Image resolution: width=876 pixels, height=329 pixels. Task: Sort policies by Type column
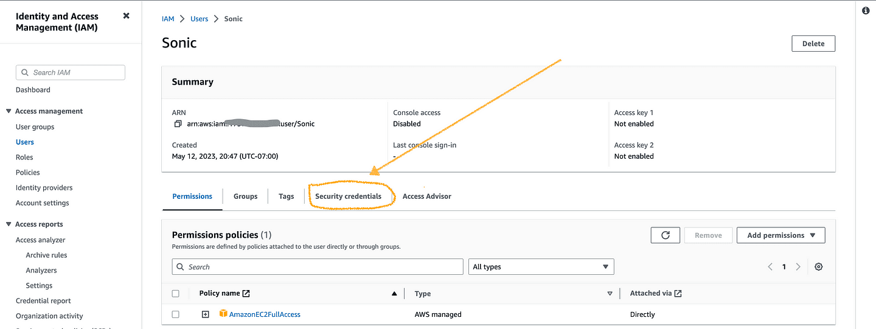pos(610,294)
